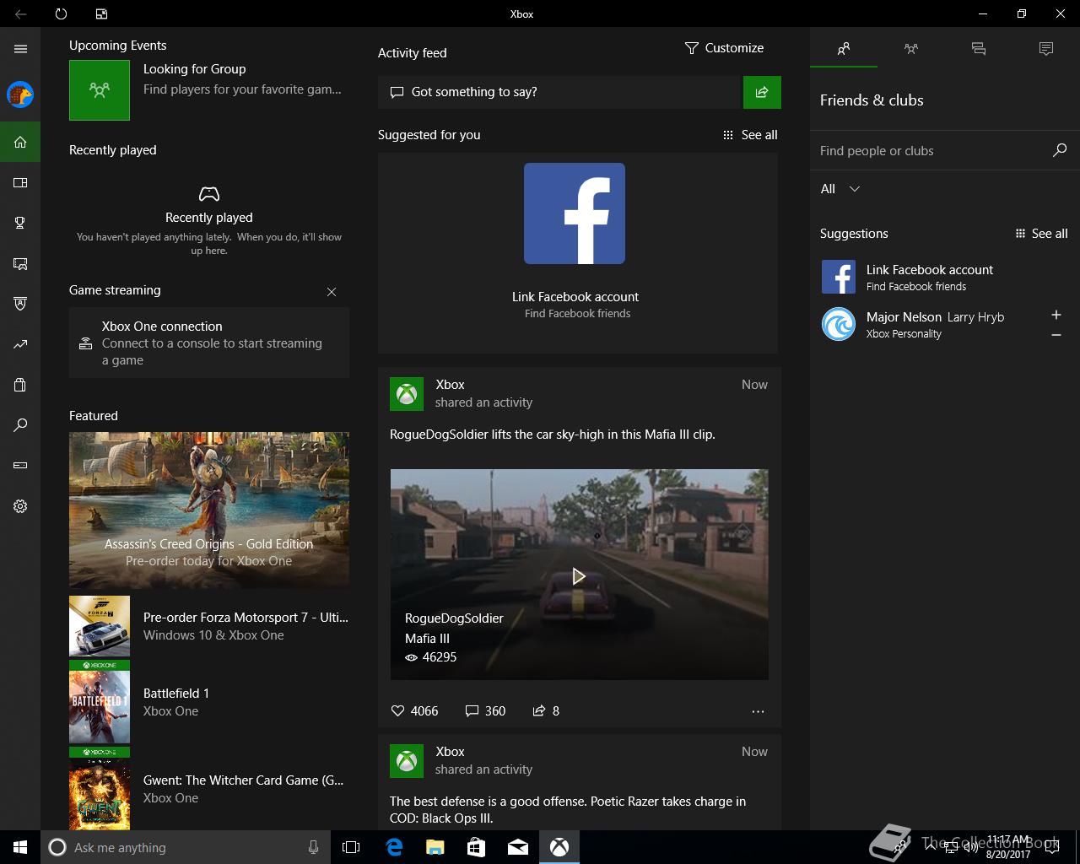1080x864 pixels.
Task: Expand the All filter dropdown
Action: pos(840,189)
